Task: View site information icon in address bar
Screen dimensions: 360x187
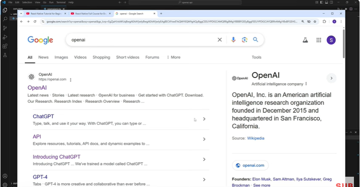Action: click(43, 22)
